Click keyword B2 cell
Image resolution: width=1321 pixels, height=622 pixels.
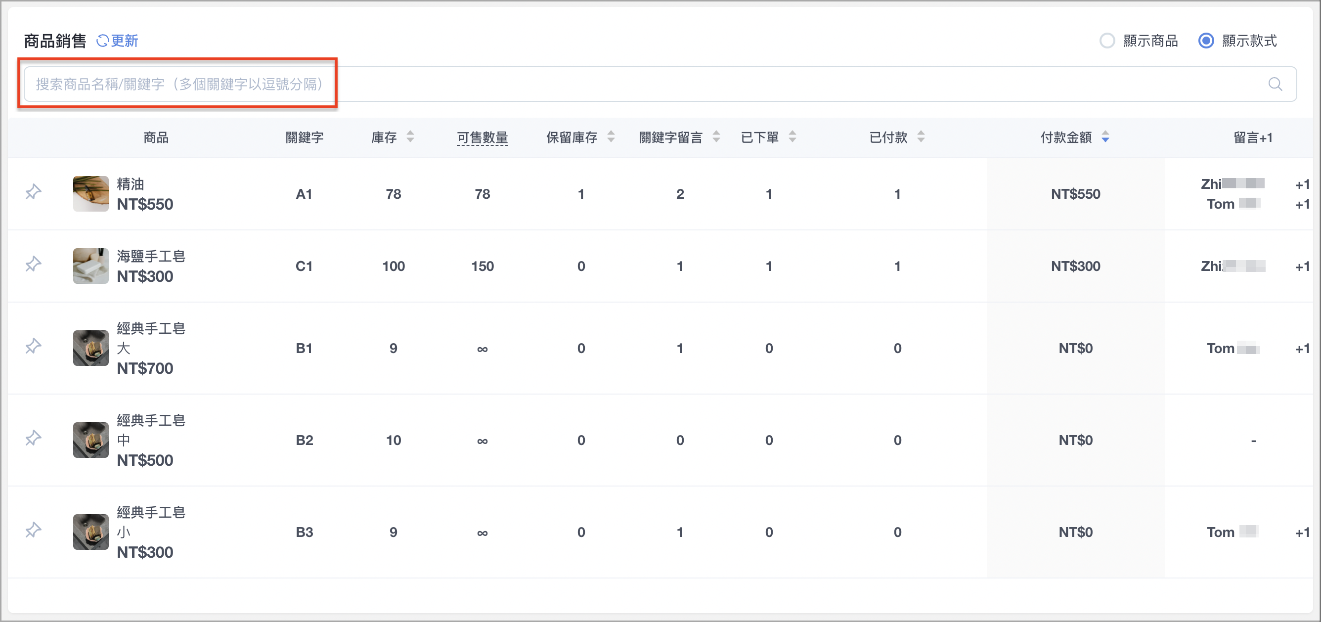coord(304,441)
